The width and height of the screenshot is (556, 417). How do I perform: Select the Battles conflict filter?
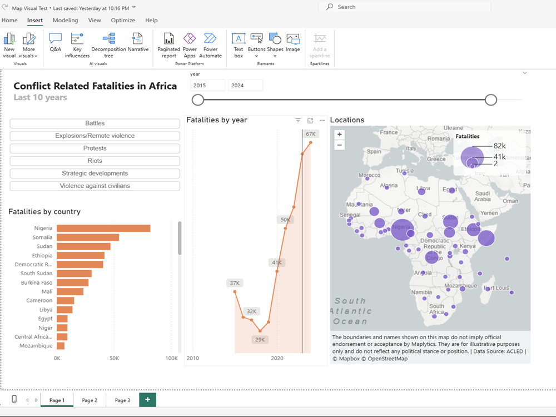coord(95,123)
